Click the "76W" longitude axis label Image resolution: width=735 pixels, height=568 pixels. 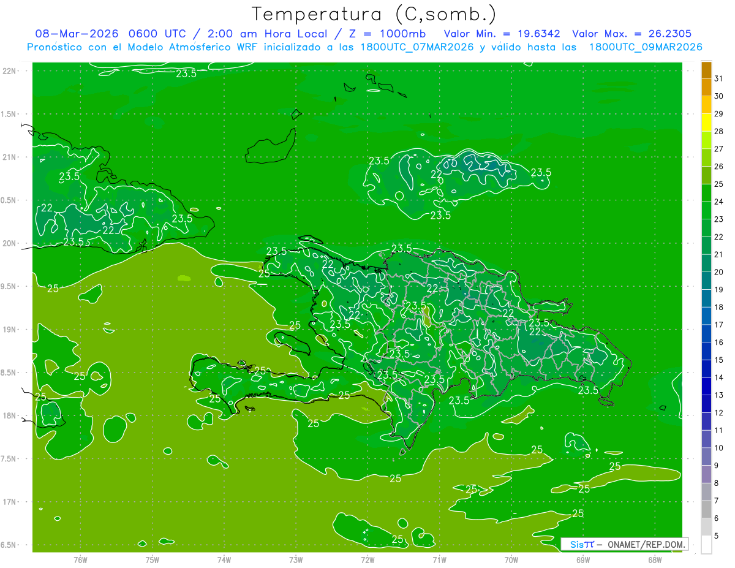[80, 559]
